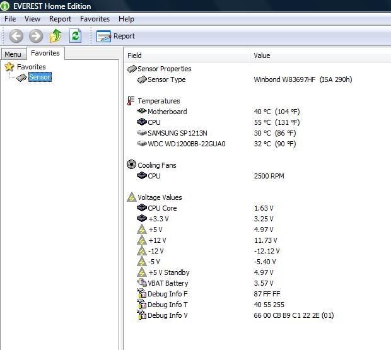391x350 pixels.
Task: Go up one level with folder-arrow icon
Action: [x=55, y=36]
